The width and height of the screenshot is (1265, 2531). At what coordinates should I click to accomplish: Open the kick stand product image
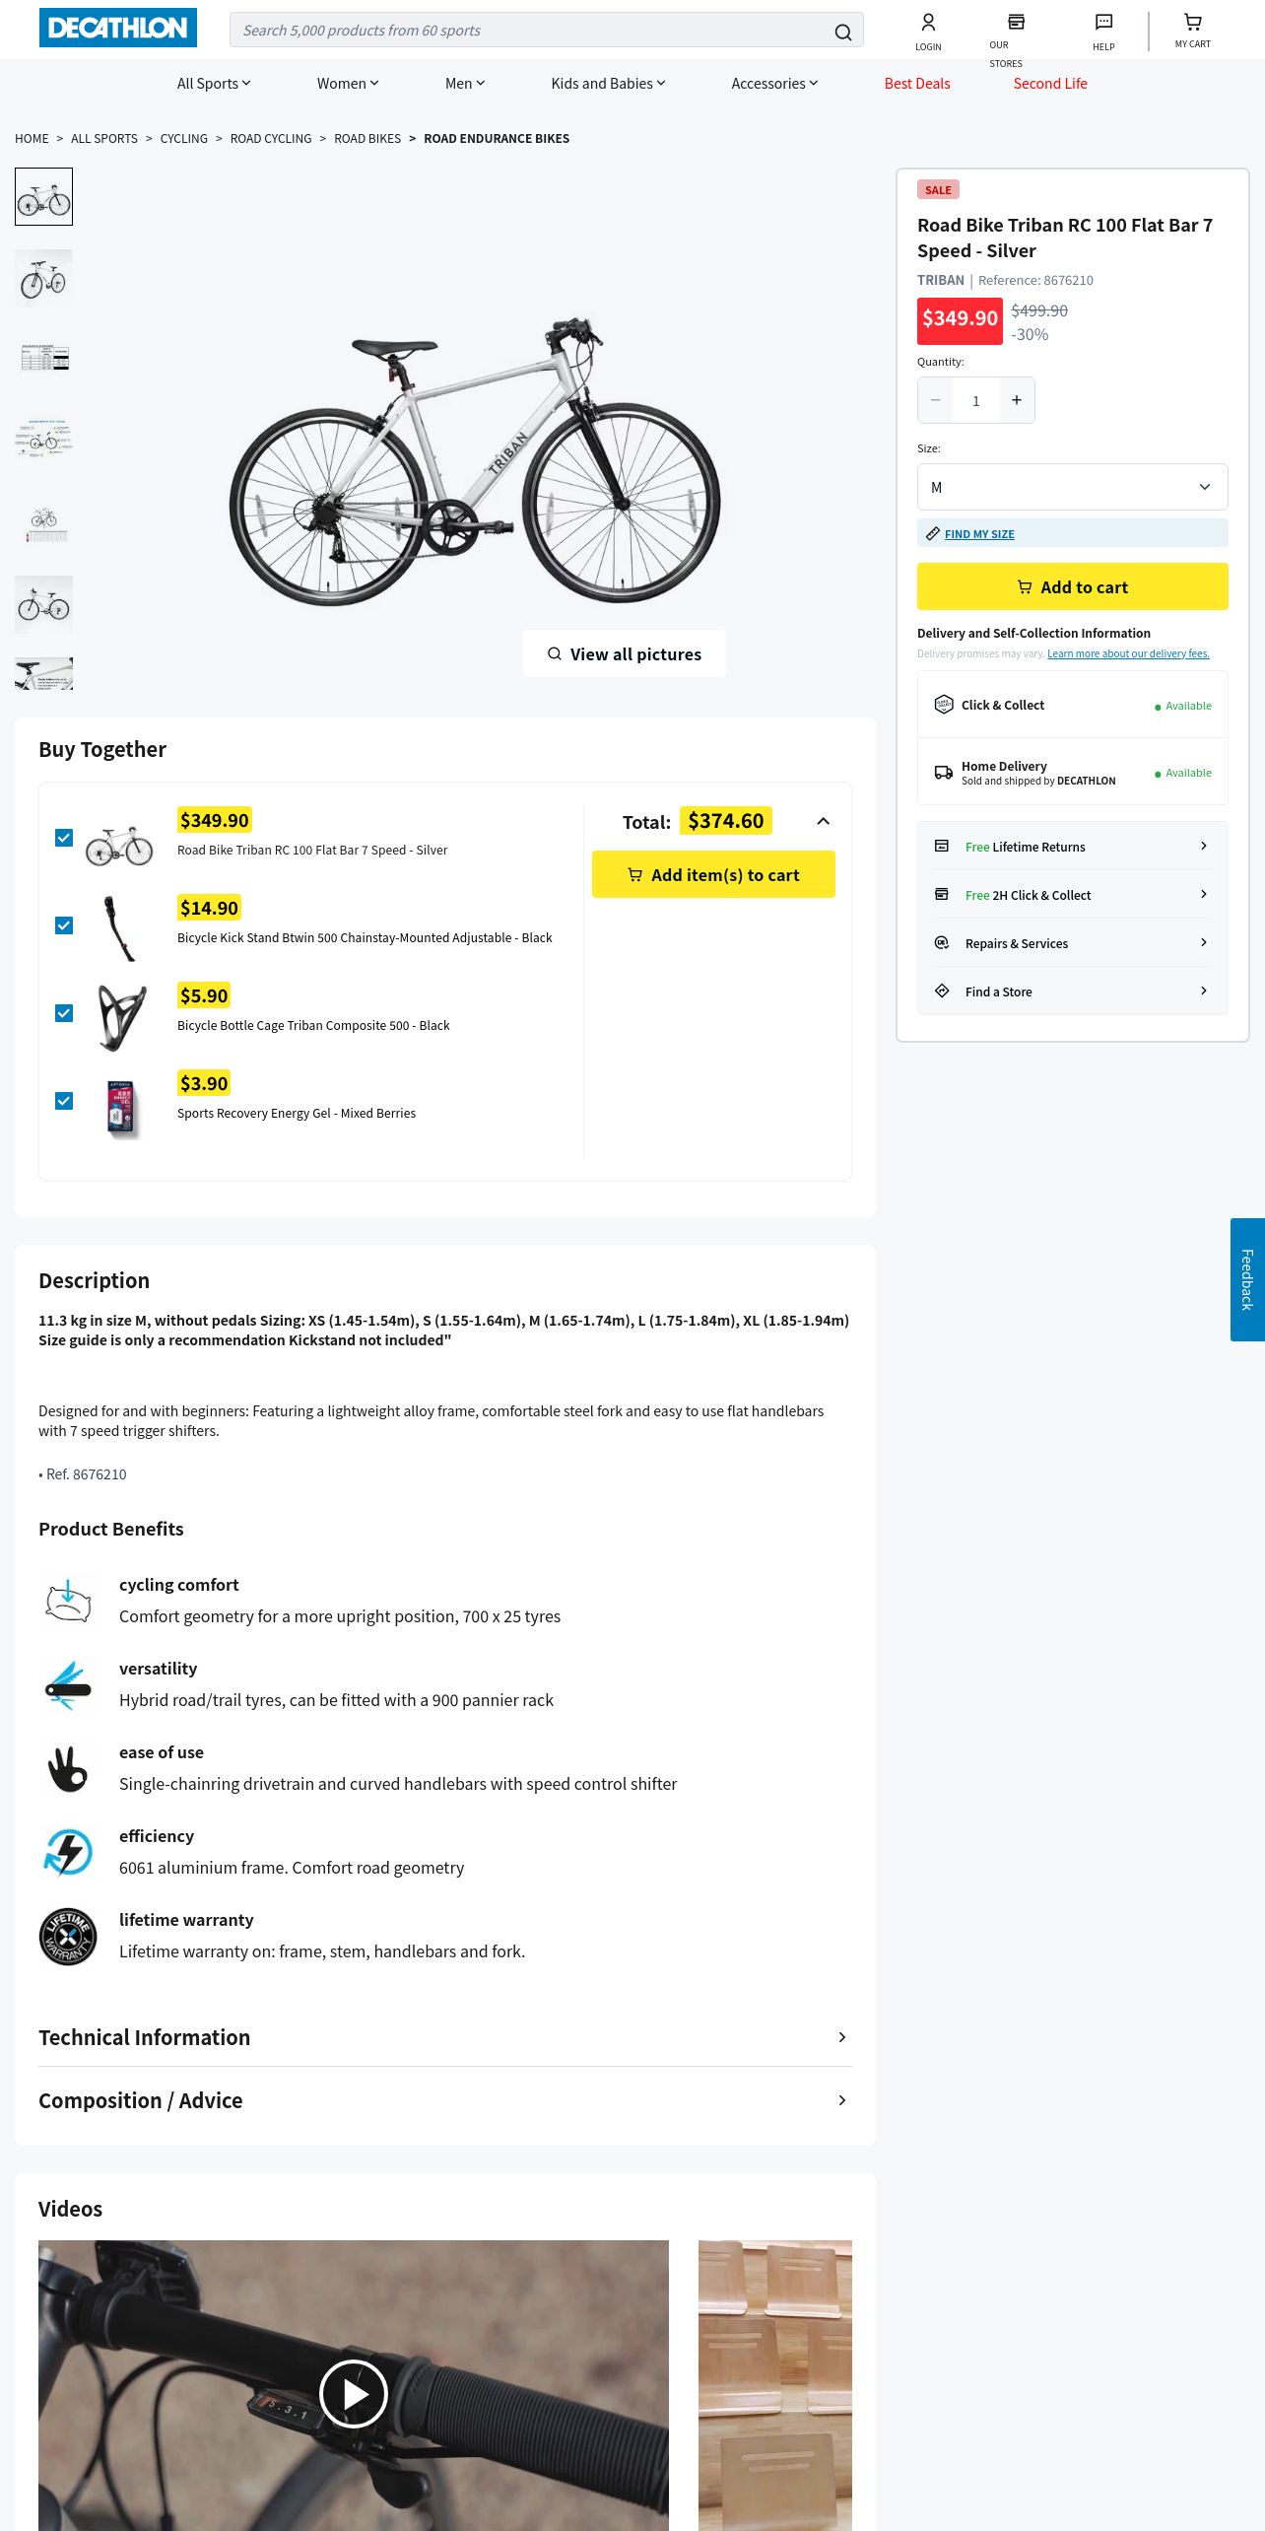119,926
